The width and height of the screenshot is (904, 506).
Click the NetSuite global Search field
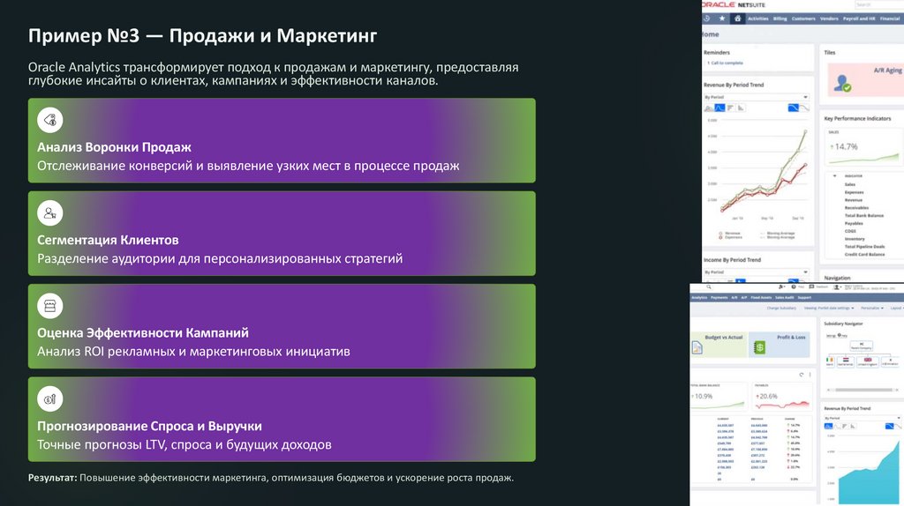click(878, 4)
